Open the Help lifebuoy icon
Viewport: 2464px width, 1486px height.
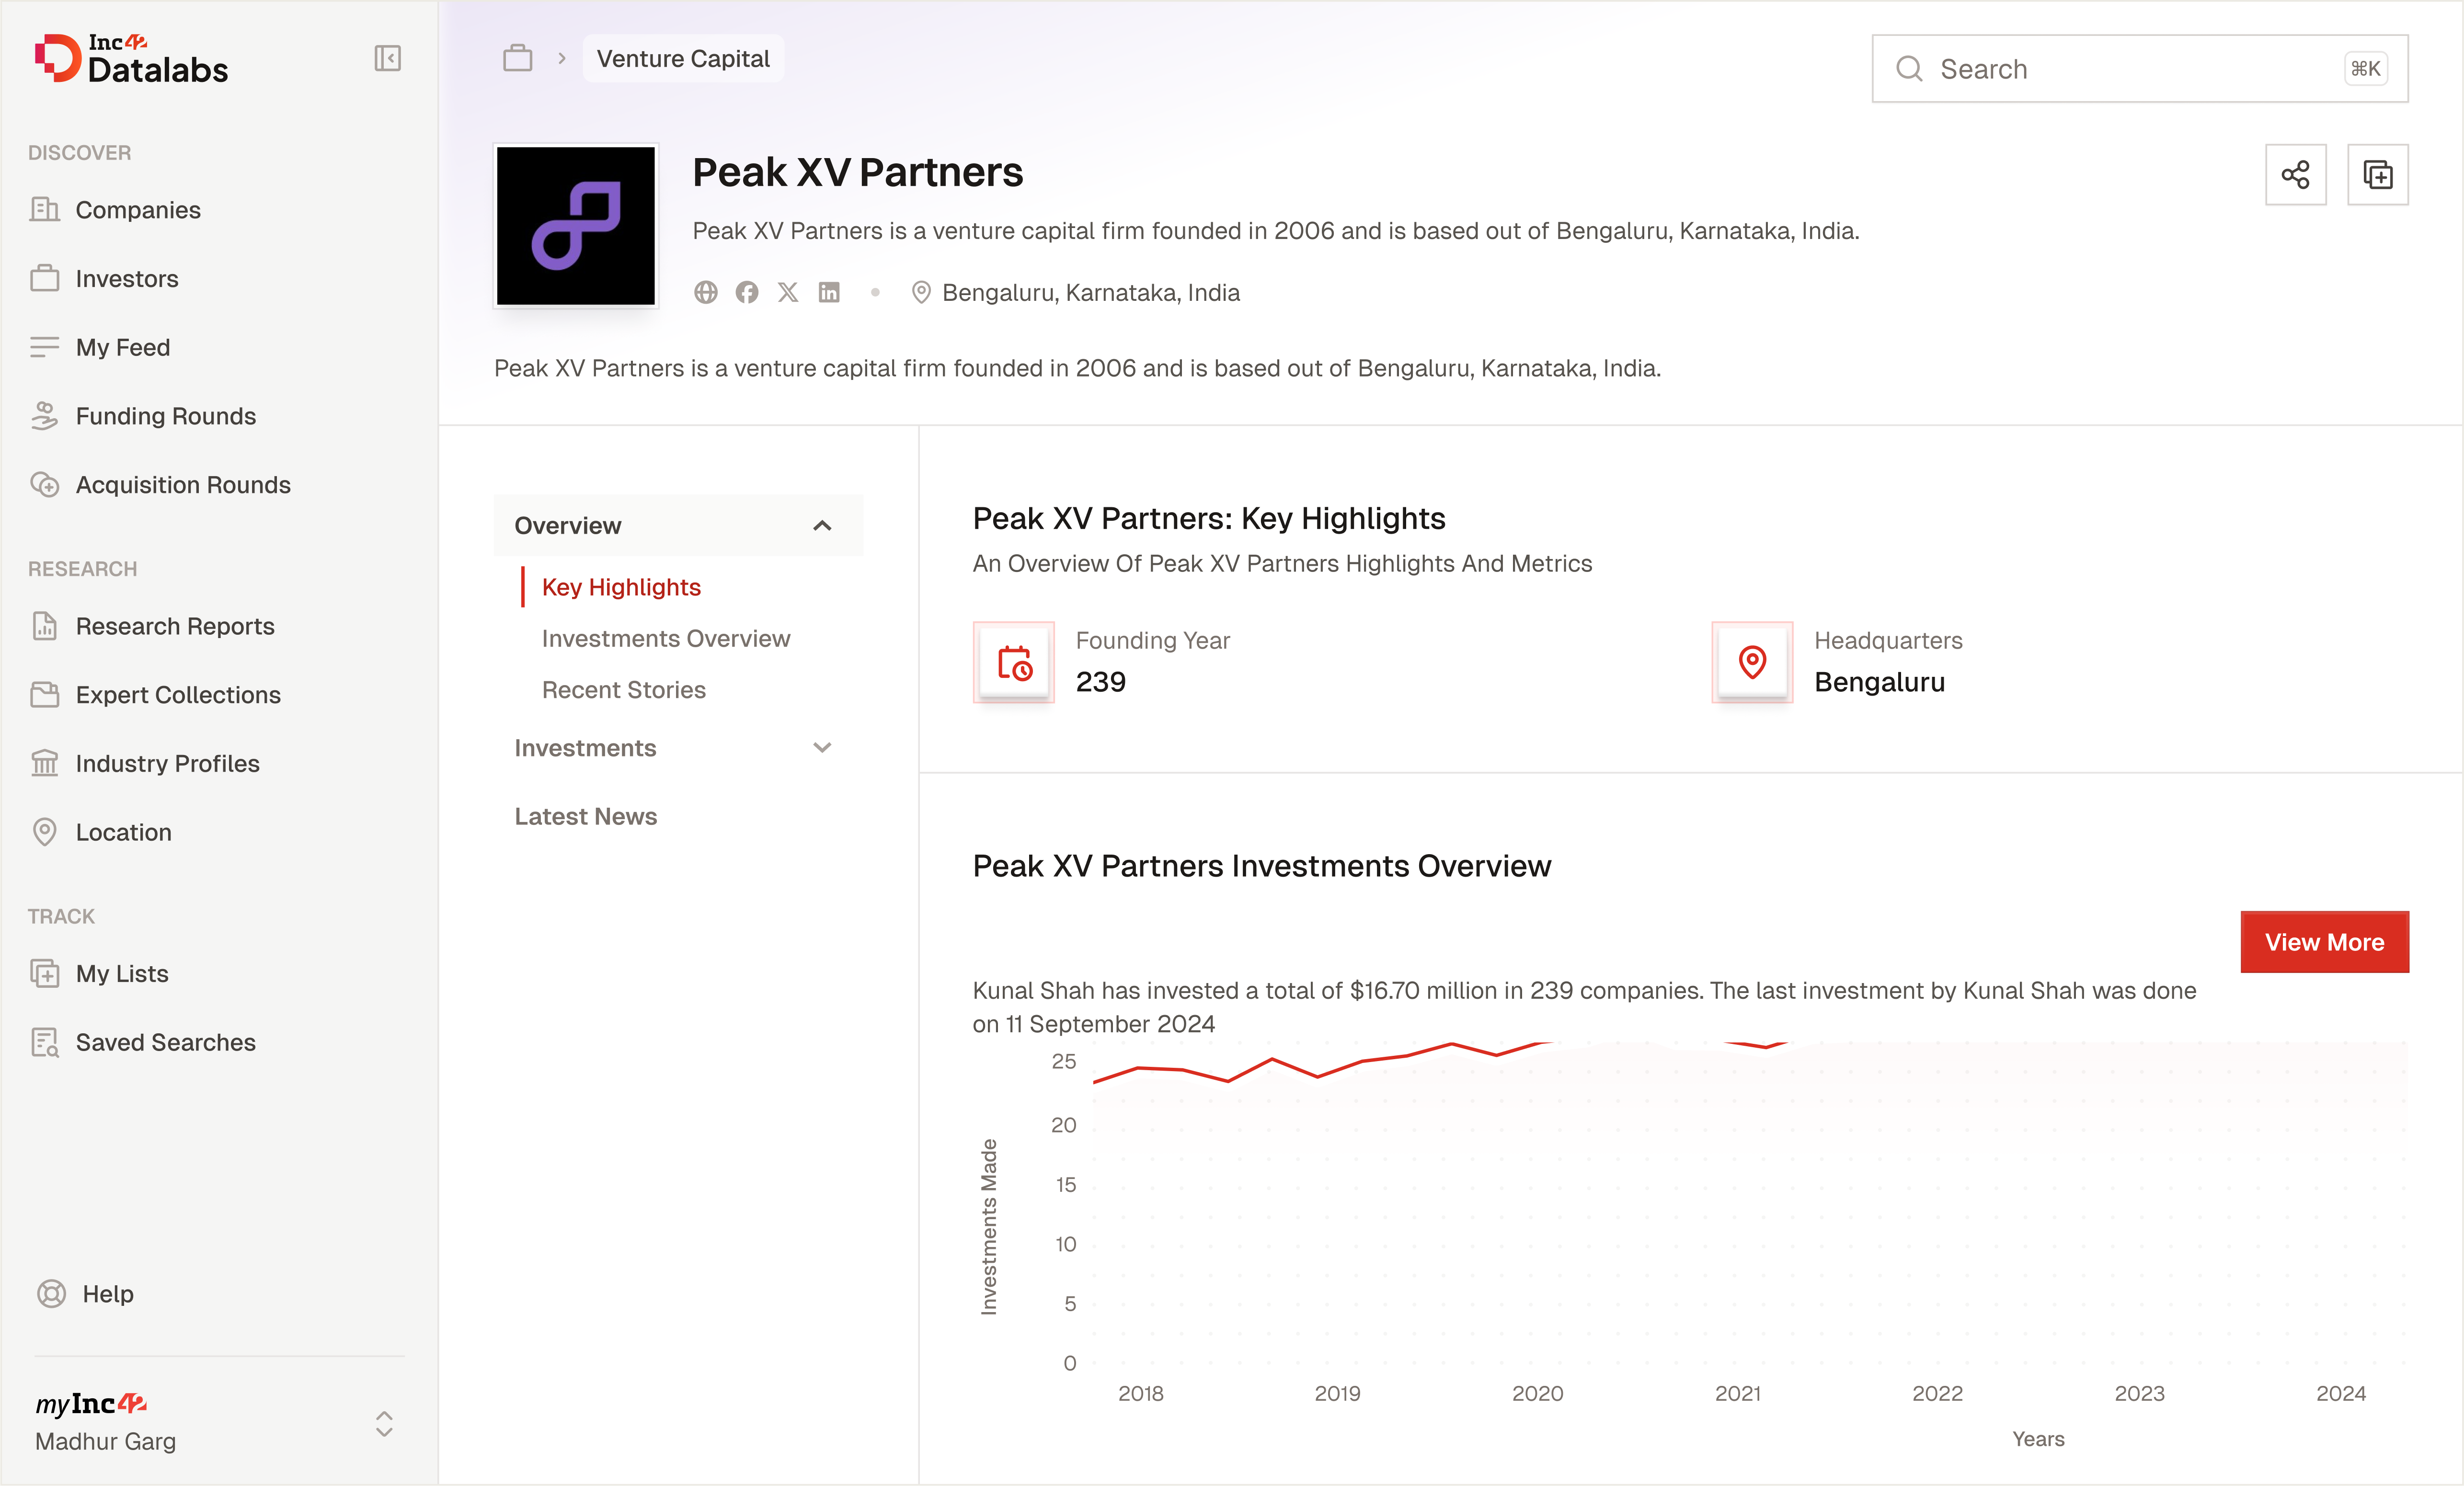(51, 1293)
